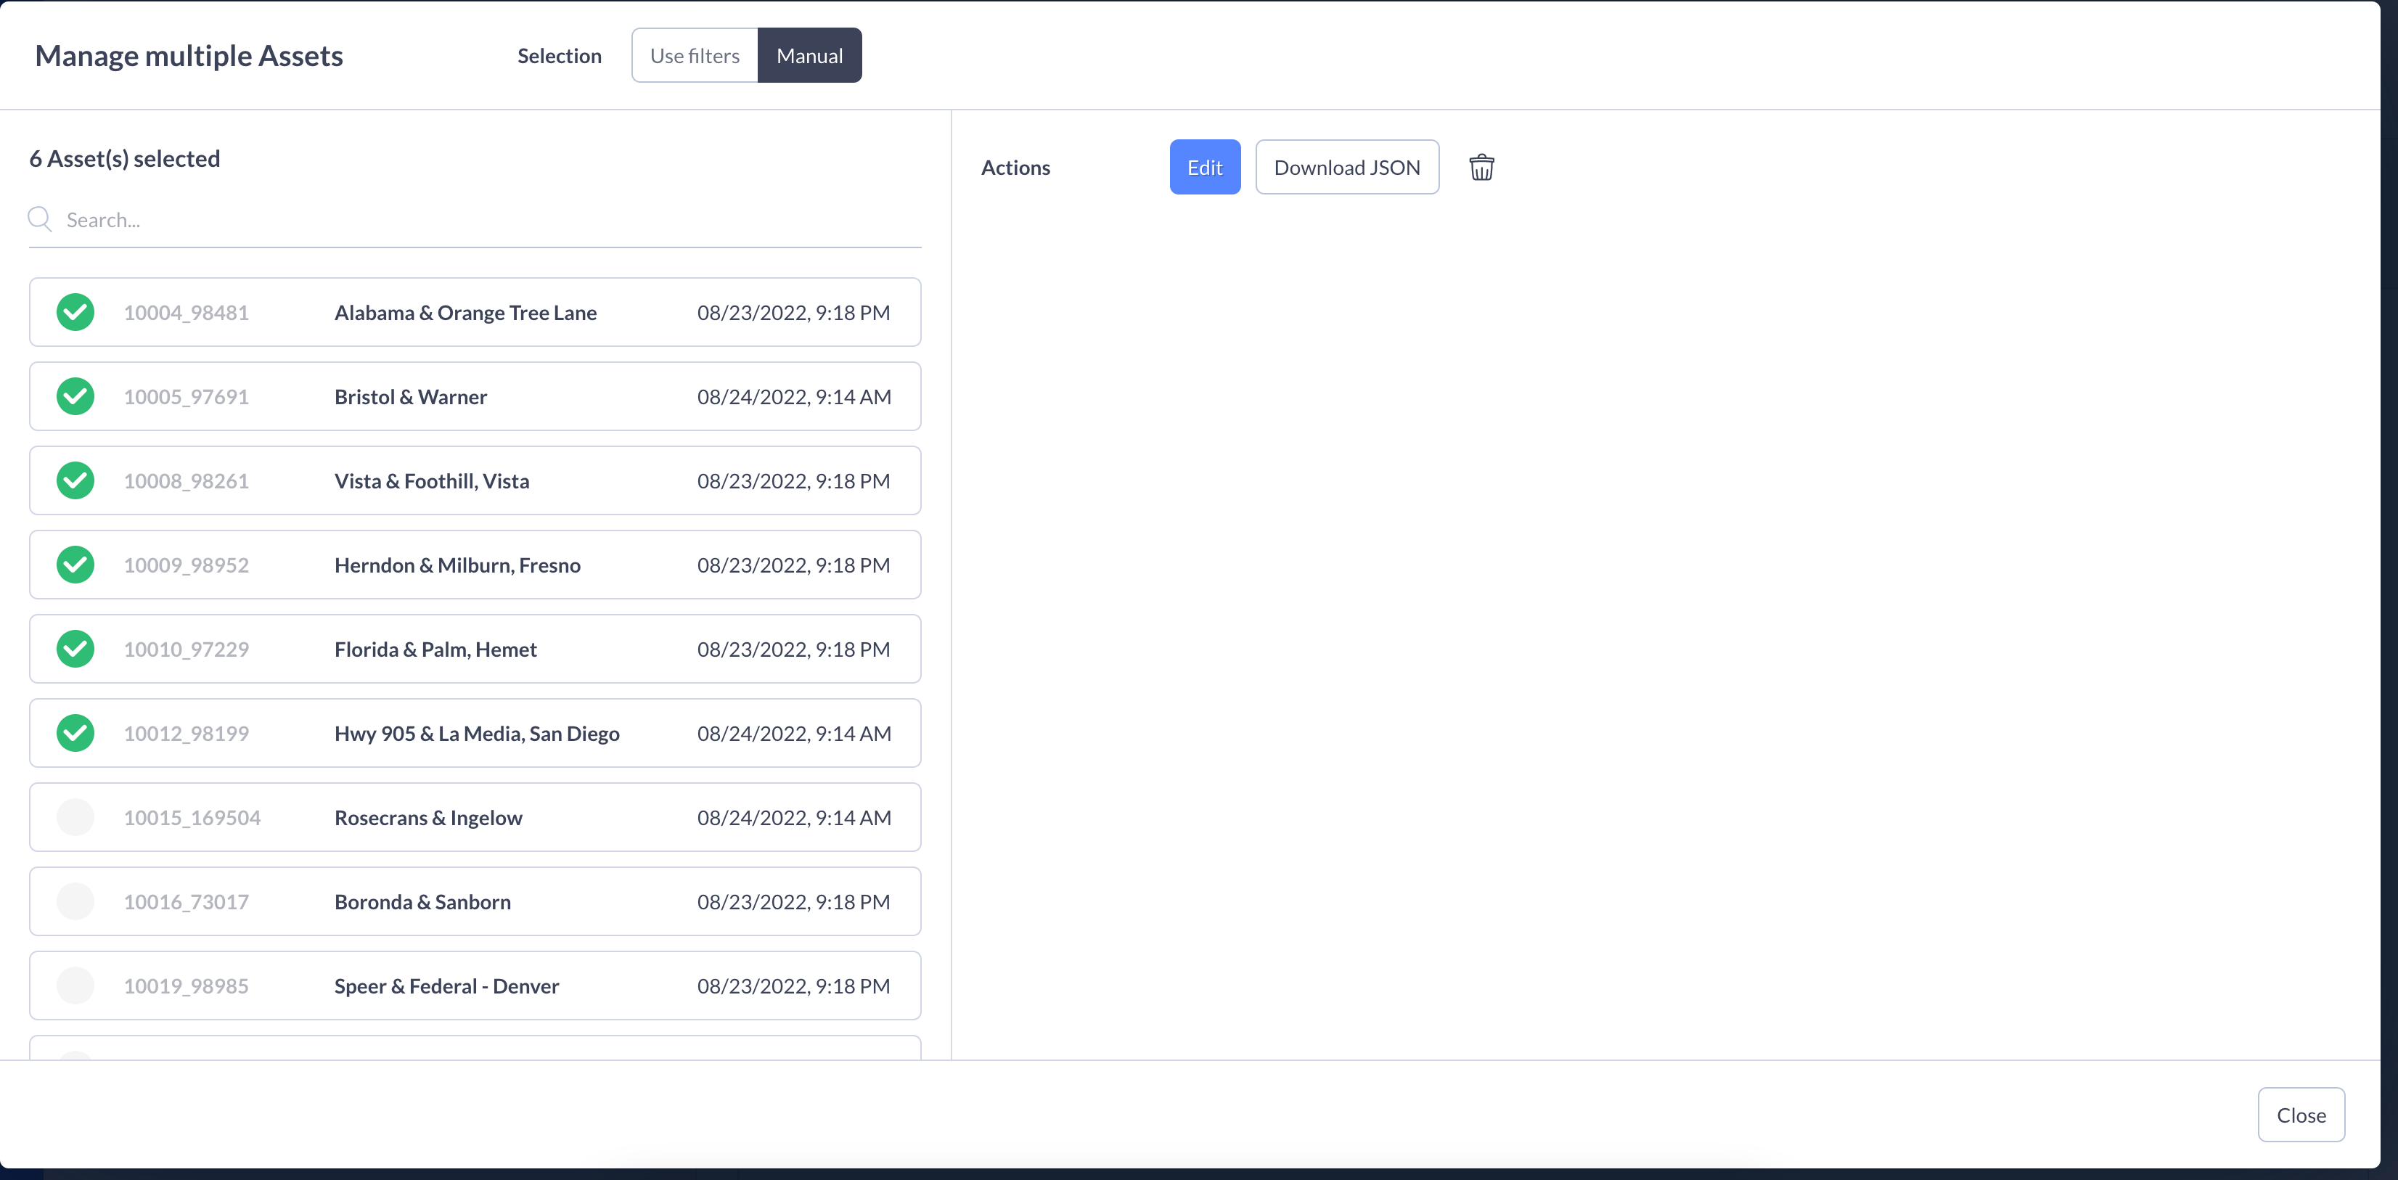Click the trash delete icon
Screen dimensions: 2398x1180
(1481, 168)
